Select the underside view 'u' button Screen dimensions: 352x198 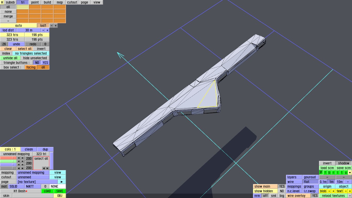click(346, 172)
